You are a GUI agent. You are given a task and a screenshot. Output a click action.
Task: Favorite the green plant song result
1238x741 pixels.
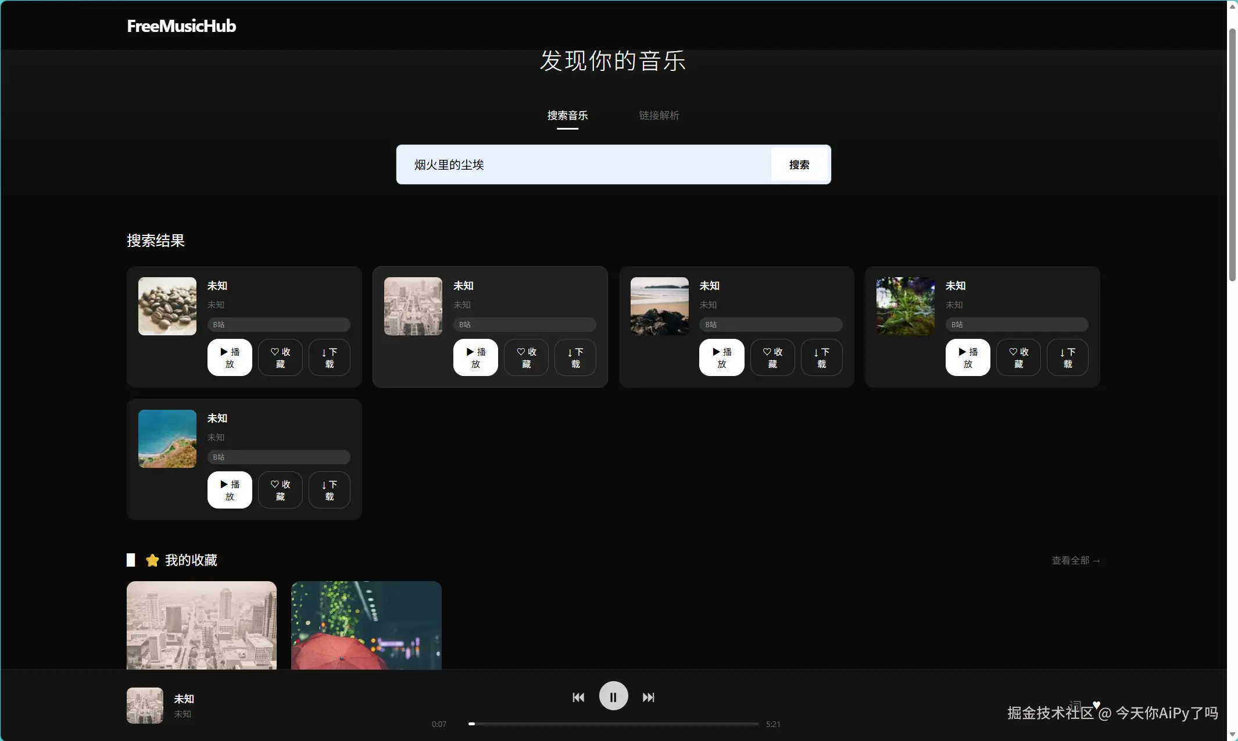[1018, 357]
